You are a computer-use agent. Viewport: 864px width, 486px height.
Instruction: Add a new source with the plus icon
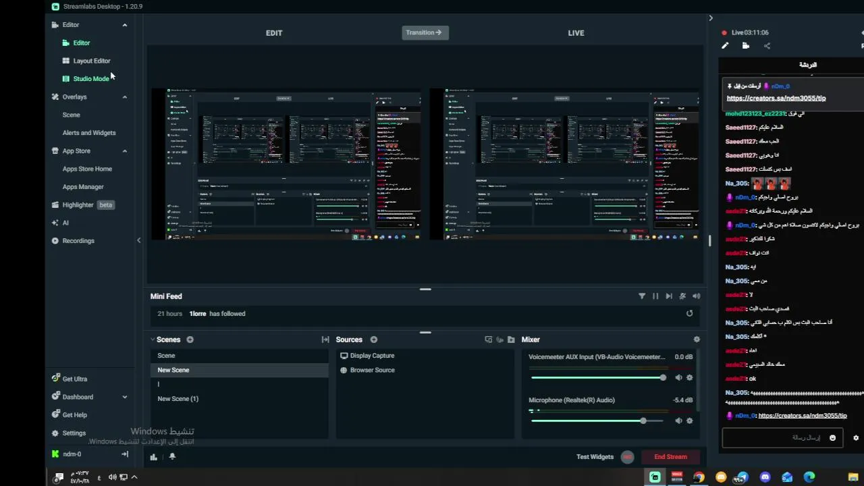373,340
